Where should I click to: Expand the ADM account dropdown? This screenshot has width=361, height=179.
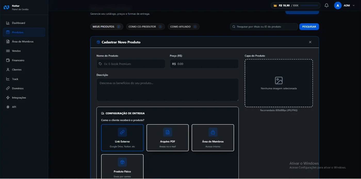344,5
